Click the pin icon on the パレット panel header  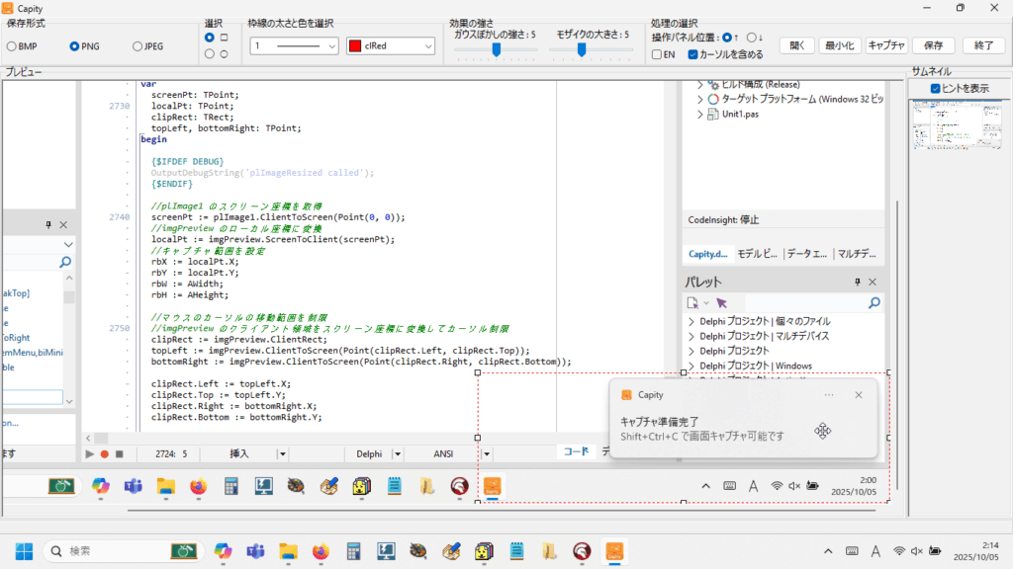tap(858, 283)
